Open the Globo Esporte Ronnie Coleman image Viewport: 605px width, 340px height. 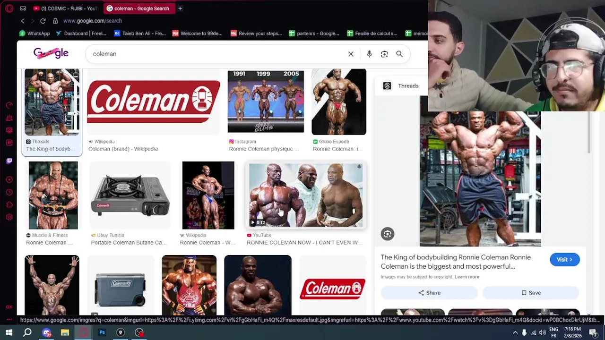339,102
